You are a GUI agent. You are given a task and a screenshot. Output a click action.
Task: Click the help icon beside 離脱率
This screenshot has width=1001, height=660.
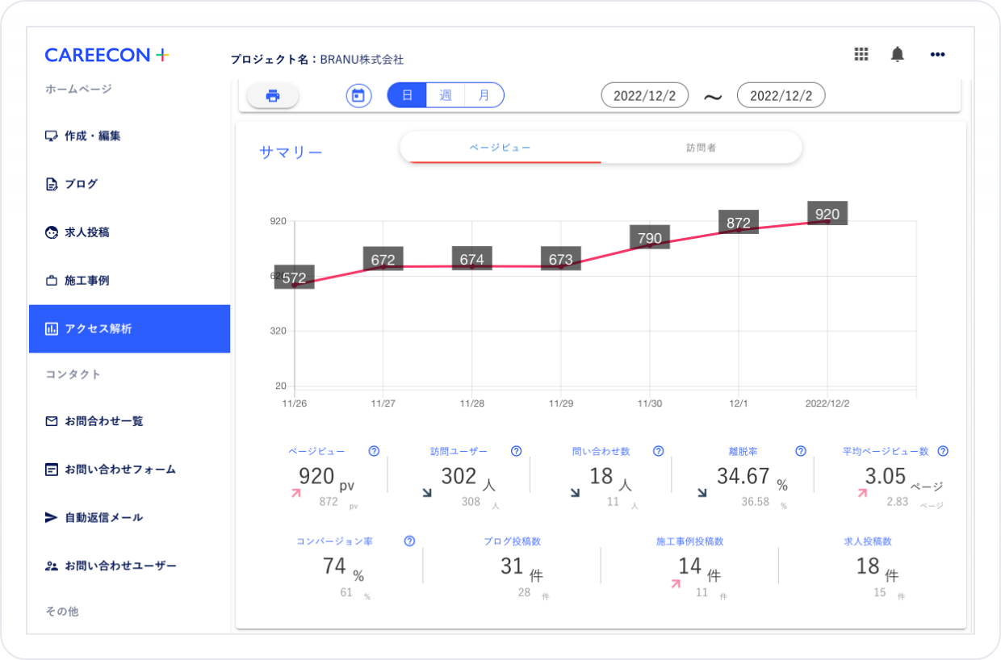(800, 451)
